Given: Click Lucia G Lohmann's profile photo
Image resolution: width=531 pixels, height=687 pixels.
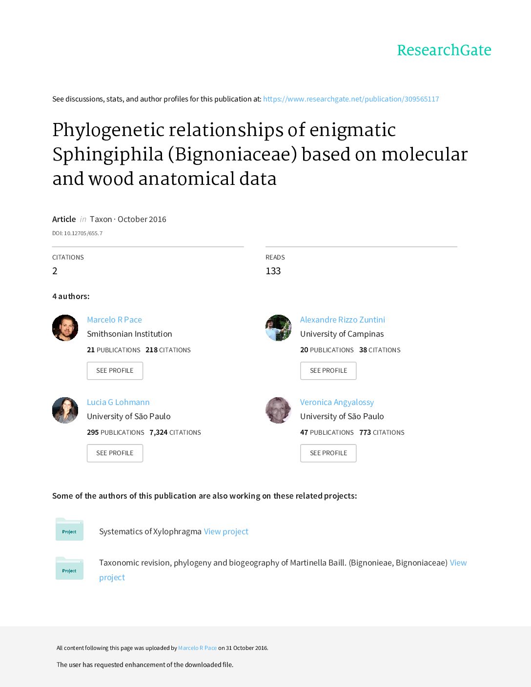Looking at the screenshot, I should point(65,410).
